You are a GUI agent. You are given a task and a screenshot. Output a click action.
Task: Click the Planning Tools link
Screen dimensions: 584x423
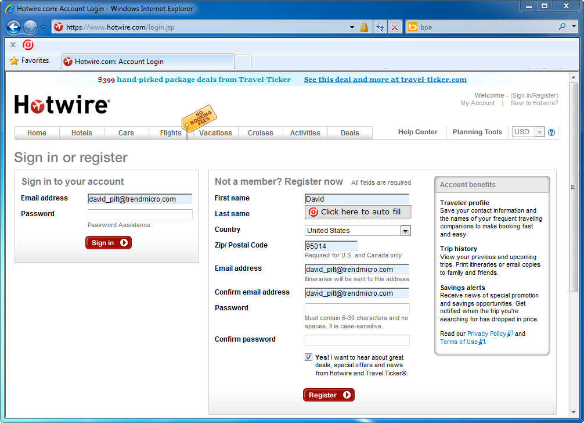point(477,132)
